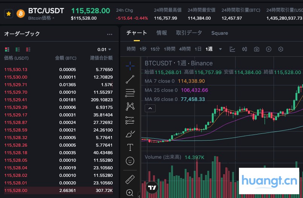This screenshot has width=303, height=198.
Task: Select the 1秒 interval
Action: (x=143, y=49)
